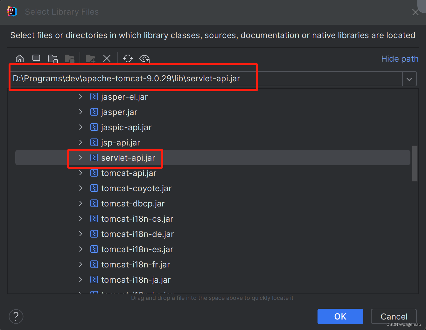Screen dimensions: 426x330
Task: Select jasper.jar file name
Action: tap(119, 112)
